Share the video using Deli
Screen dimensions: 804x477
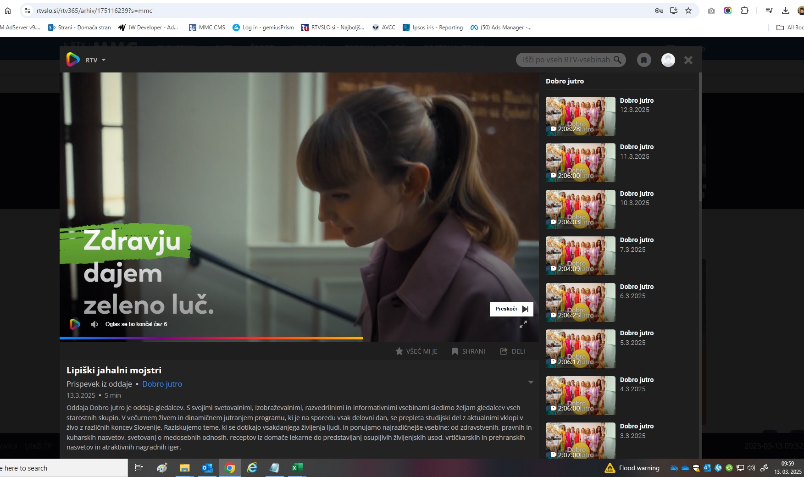(512, 351)
